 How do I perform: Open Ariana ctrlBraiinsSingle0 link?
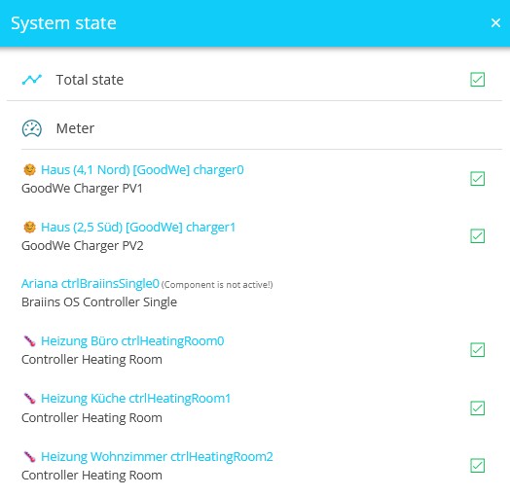pos(91,283)
